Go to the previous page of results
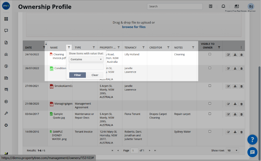Screen dimensions: 261x161 [118, 150]
